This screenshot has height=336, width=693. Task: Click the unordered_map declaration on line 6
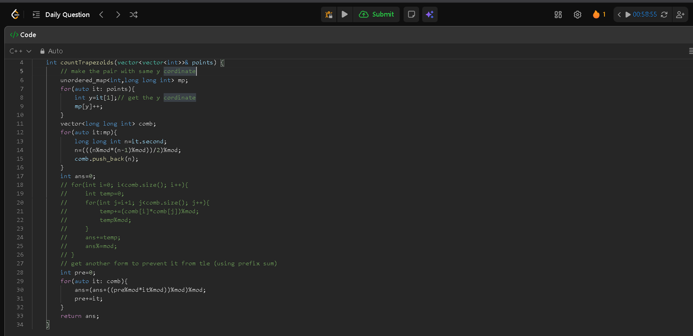[x=124, y=80]
